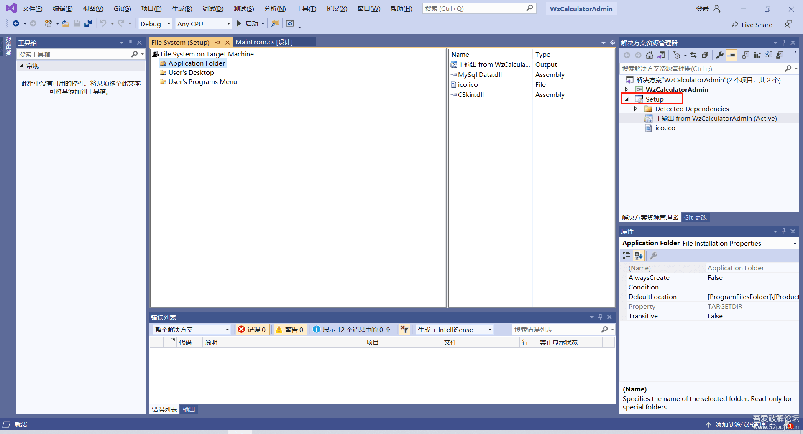Select the AlwaysCreate property row

coord(709,277)
